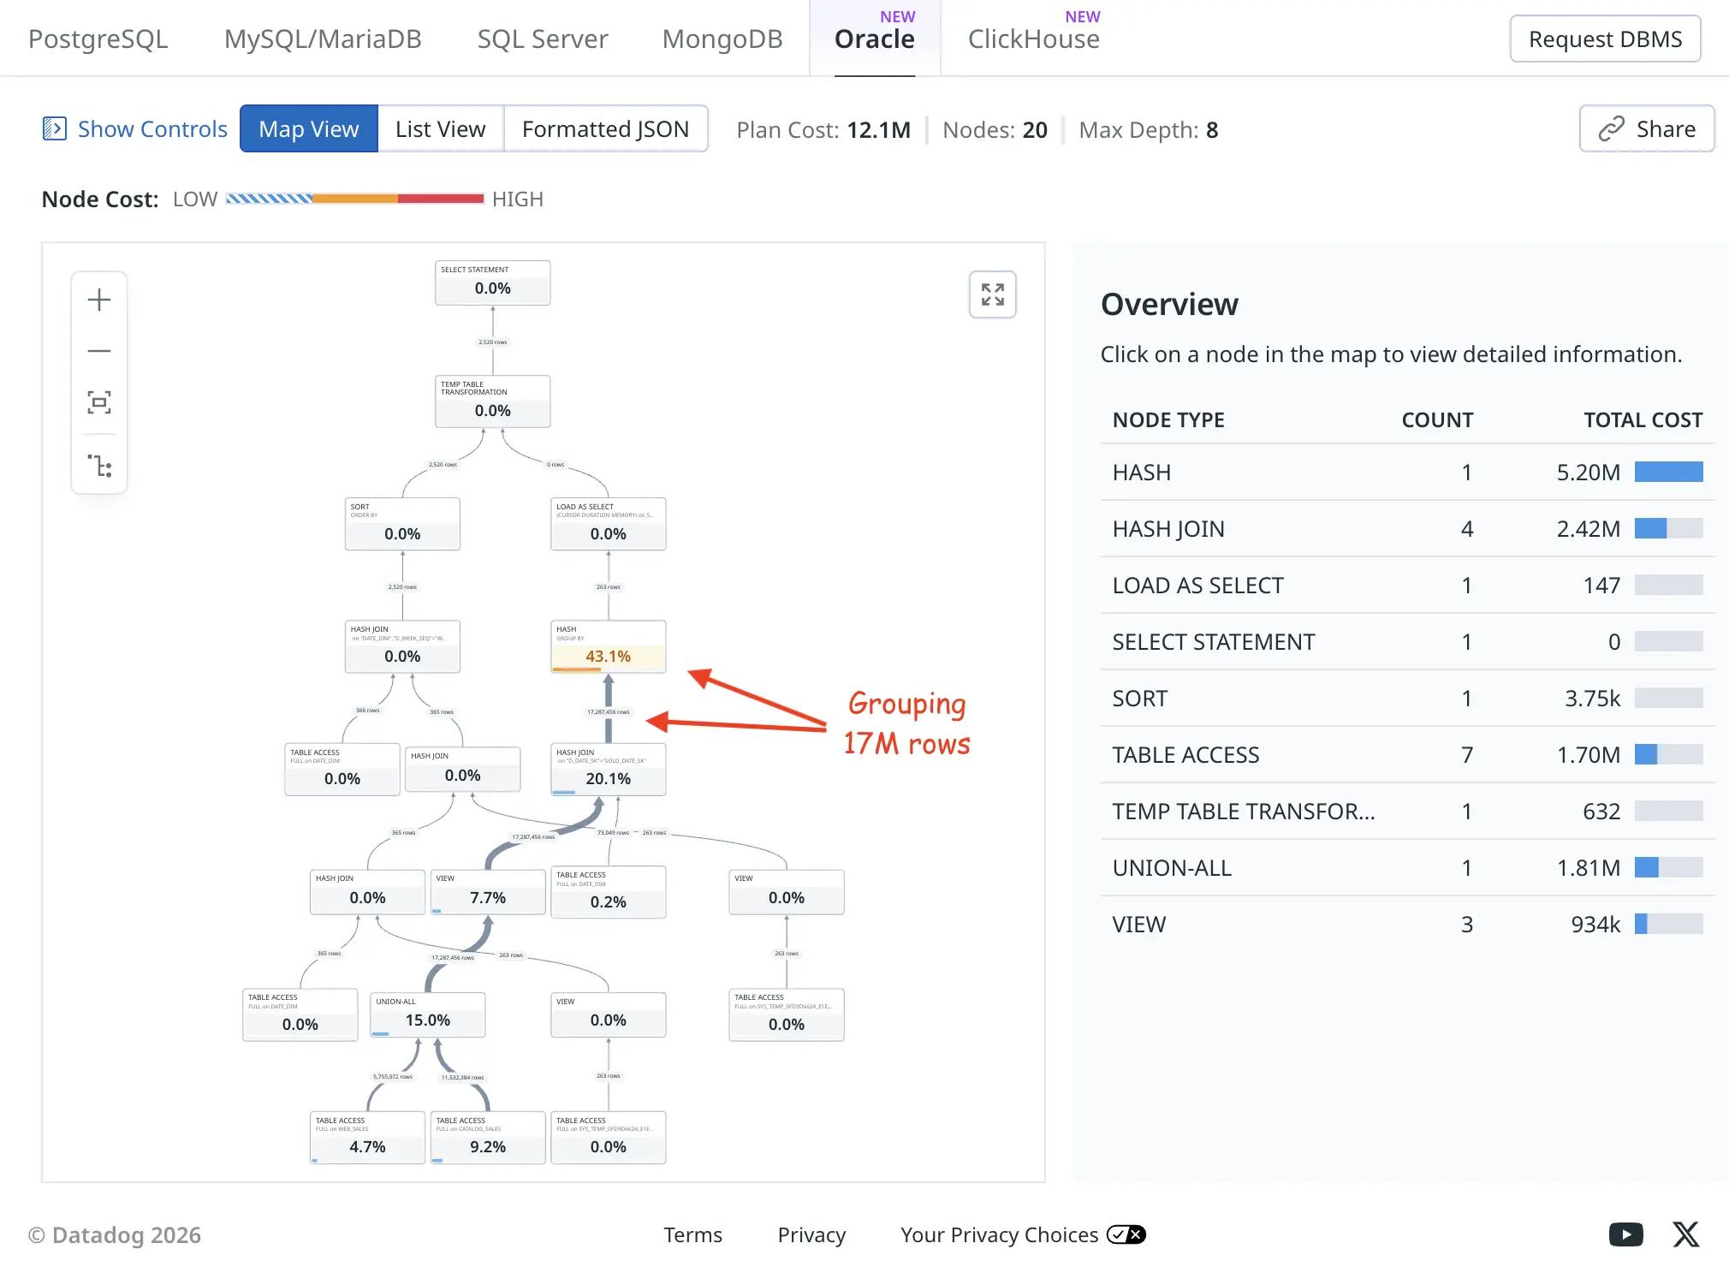Screen dimensions: 1729x1279
Task: Open the X social icon in footer
Action: click(1685, 1234)
